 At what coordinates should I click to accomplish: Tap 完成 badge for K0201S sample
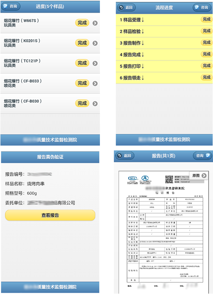(x=82, y=43)
